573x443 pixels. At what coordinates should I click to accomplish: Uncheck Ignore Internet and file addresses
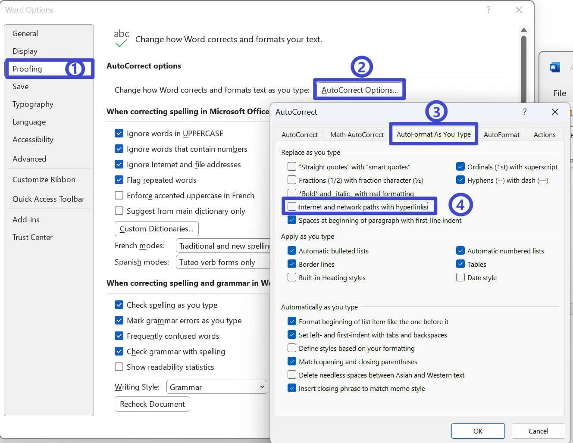(x=119, y=164)
